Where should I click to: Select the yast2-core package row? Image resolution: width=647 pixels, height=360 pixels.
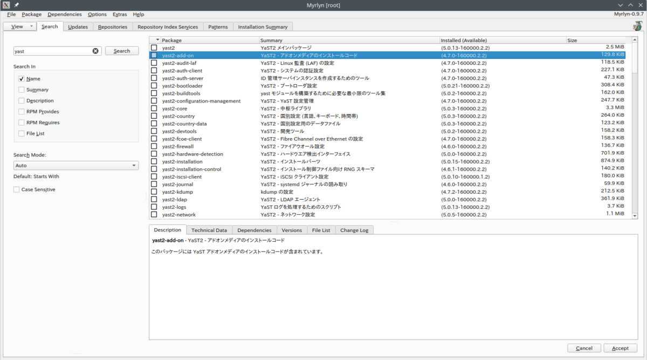(387, 108)
